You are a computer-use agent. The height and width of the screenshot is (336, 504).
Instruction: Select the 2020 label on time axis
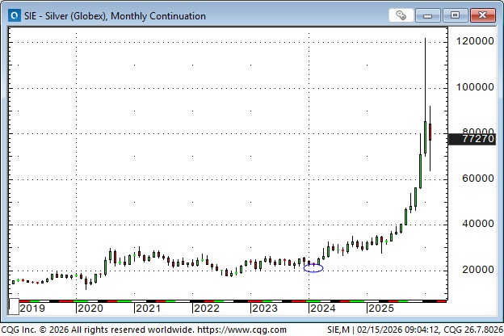(x=90, y=308)
